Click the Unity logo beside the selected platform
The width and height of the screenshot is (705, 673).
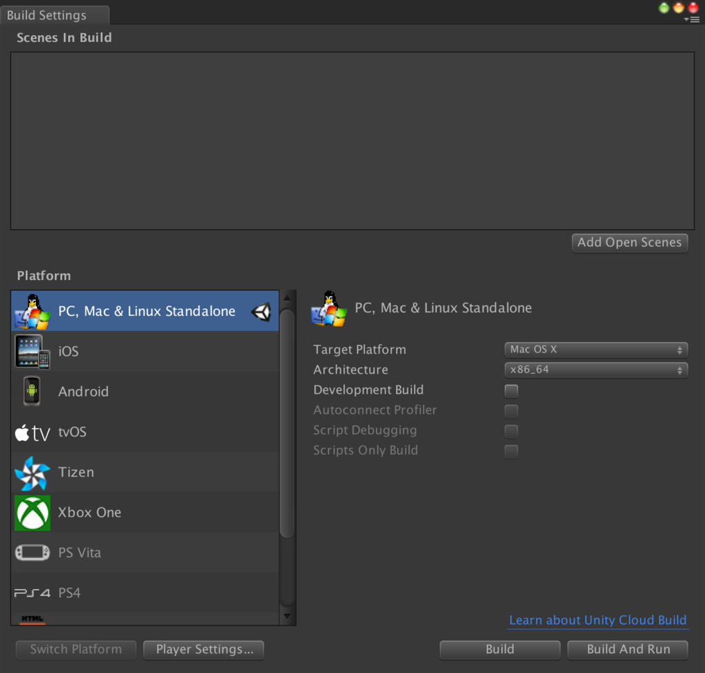(x=261, y=311)
